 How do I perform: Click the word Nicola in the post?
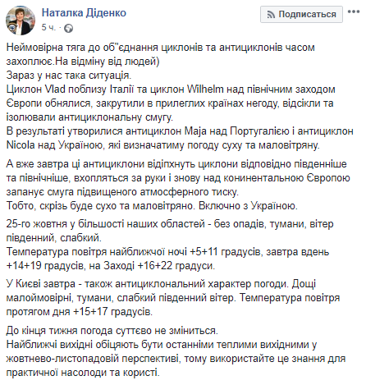[x=21, y=144]
